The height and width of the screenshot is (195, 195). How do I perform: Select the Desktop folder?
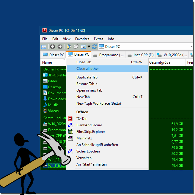[52, 87]
